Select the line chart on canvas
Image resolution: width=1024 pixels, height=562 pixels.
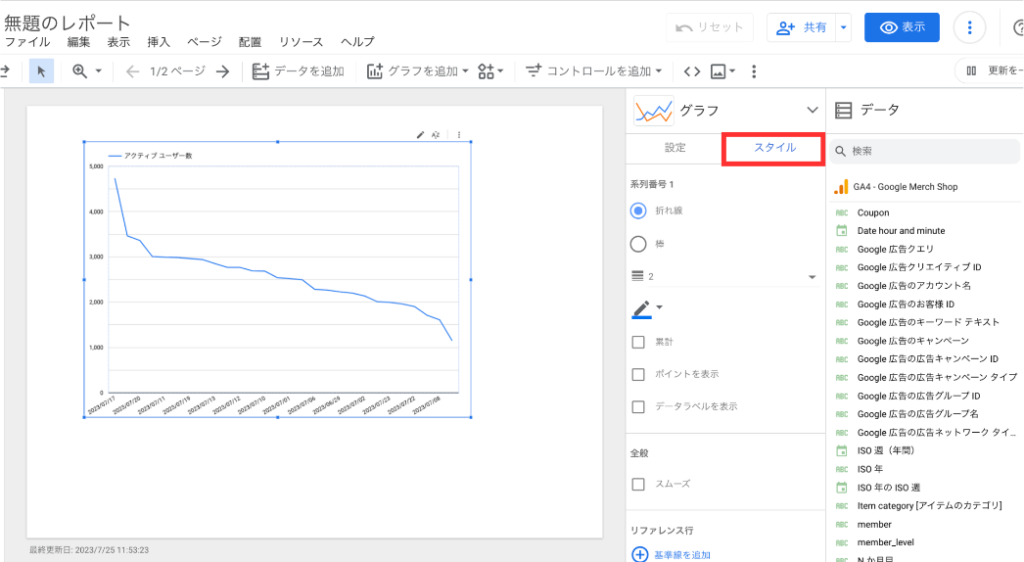(x=278, y=280)
